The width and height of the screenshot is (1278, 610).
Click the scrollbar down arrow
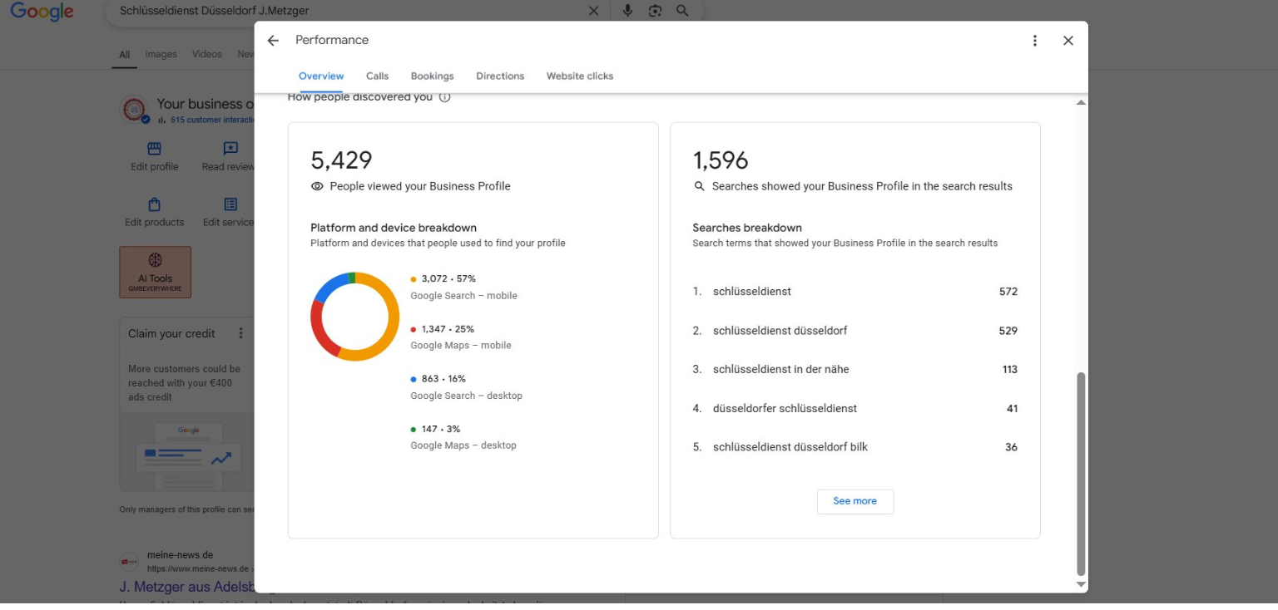click(x=1081, y=584)
